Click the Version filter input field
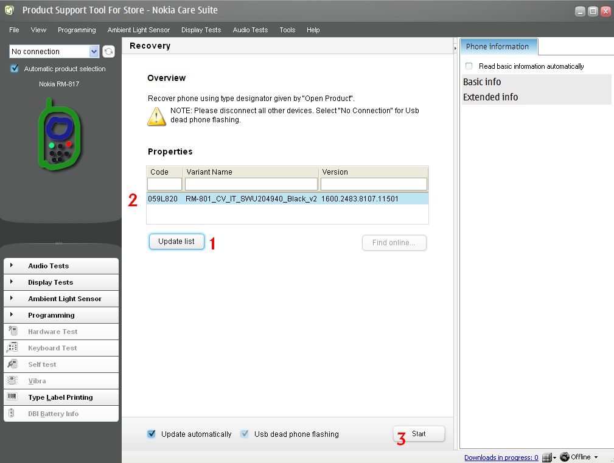Viewport: 614px width, 463px height. [374, 184]
